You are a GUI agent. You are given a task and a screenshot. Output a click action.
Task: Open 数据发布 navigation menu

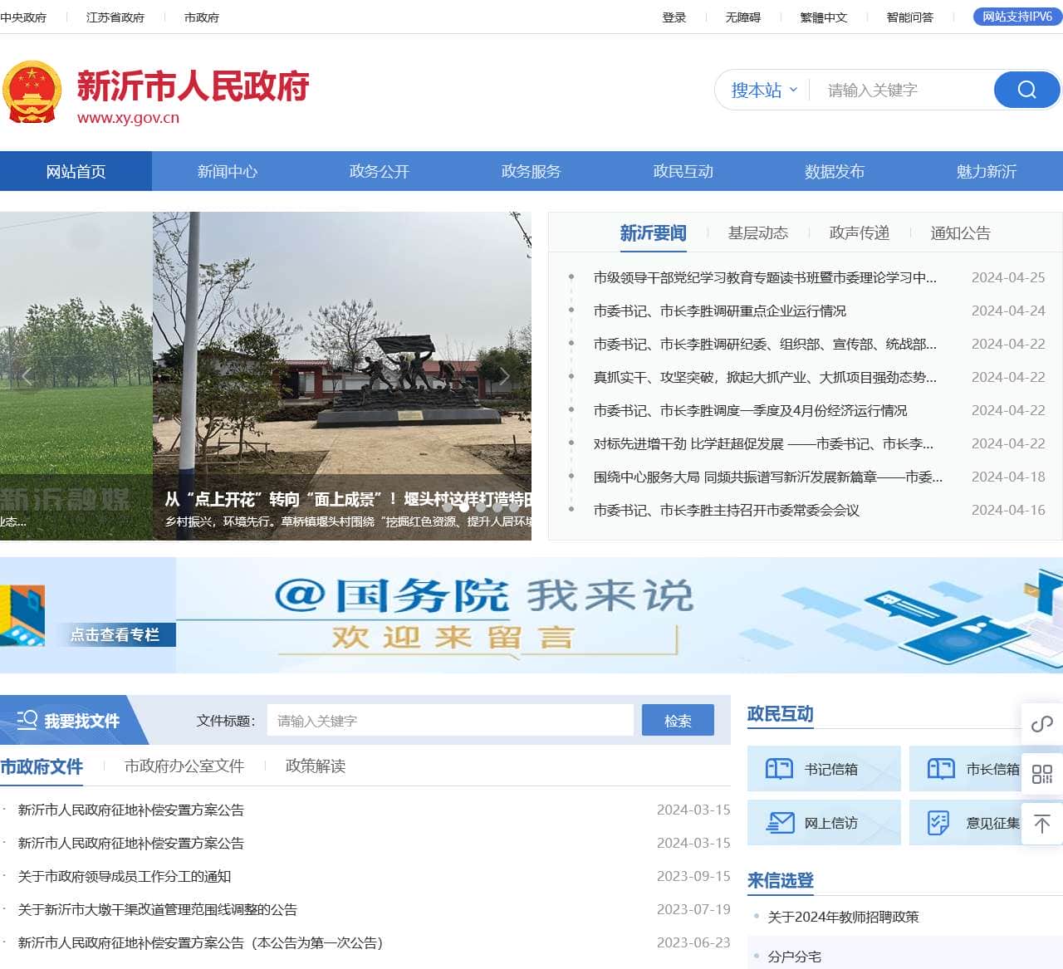pyautogui.click(x=835, y=171)
